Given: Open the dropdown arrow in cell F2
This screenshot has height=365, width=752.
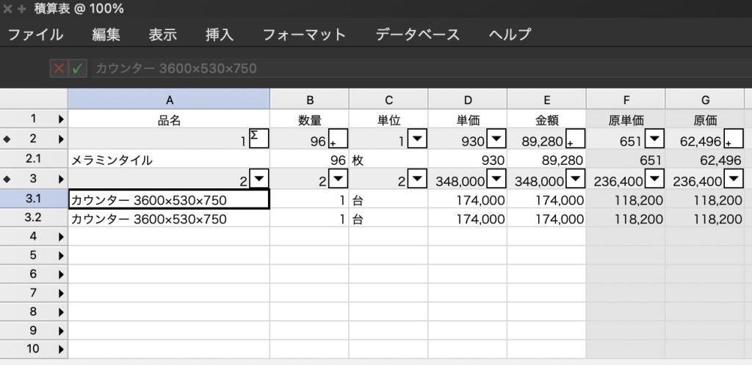Looking at the screenshot, I should (x=654, y=139).
